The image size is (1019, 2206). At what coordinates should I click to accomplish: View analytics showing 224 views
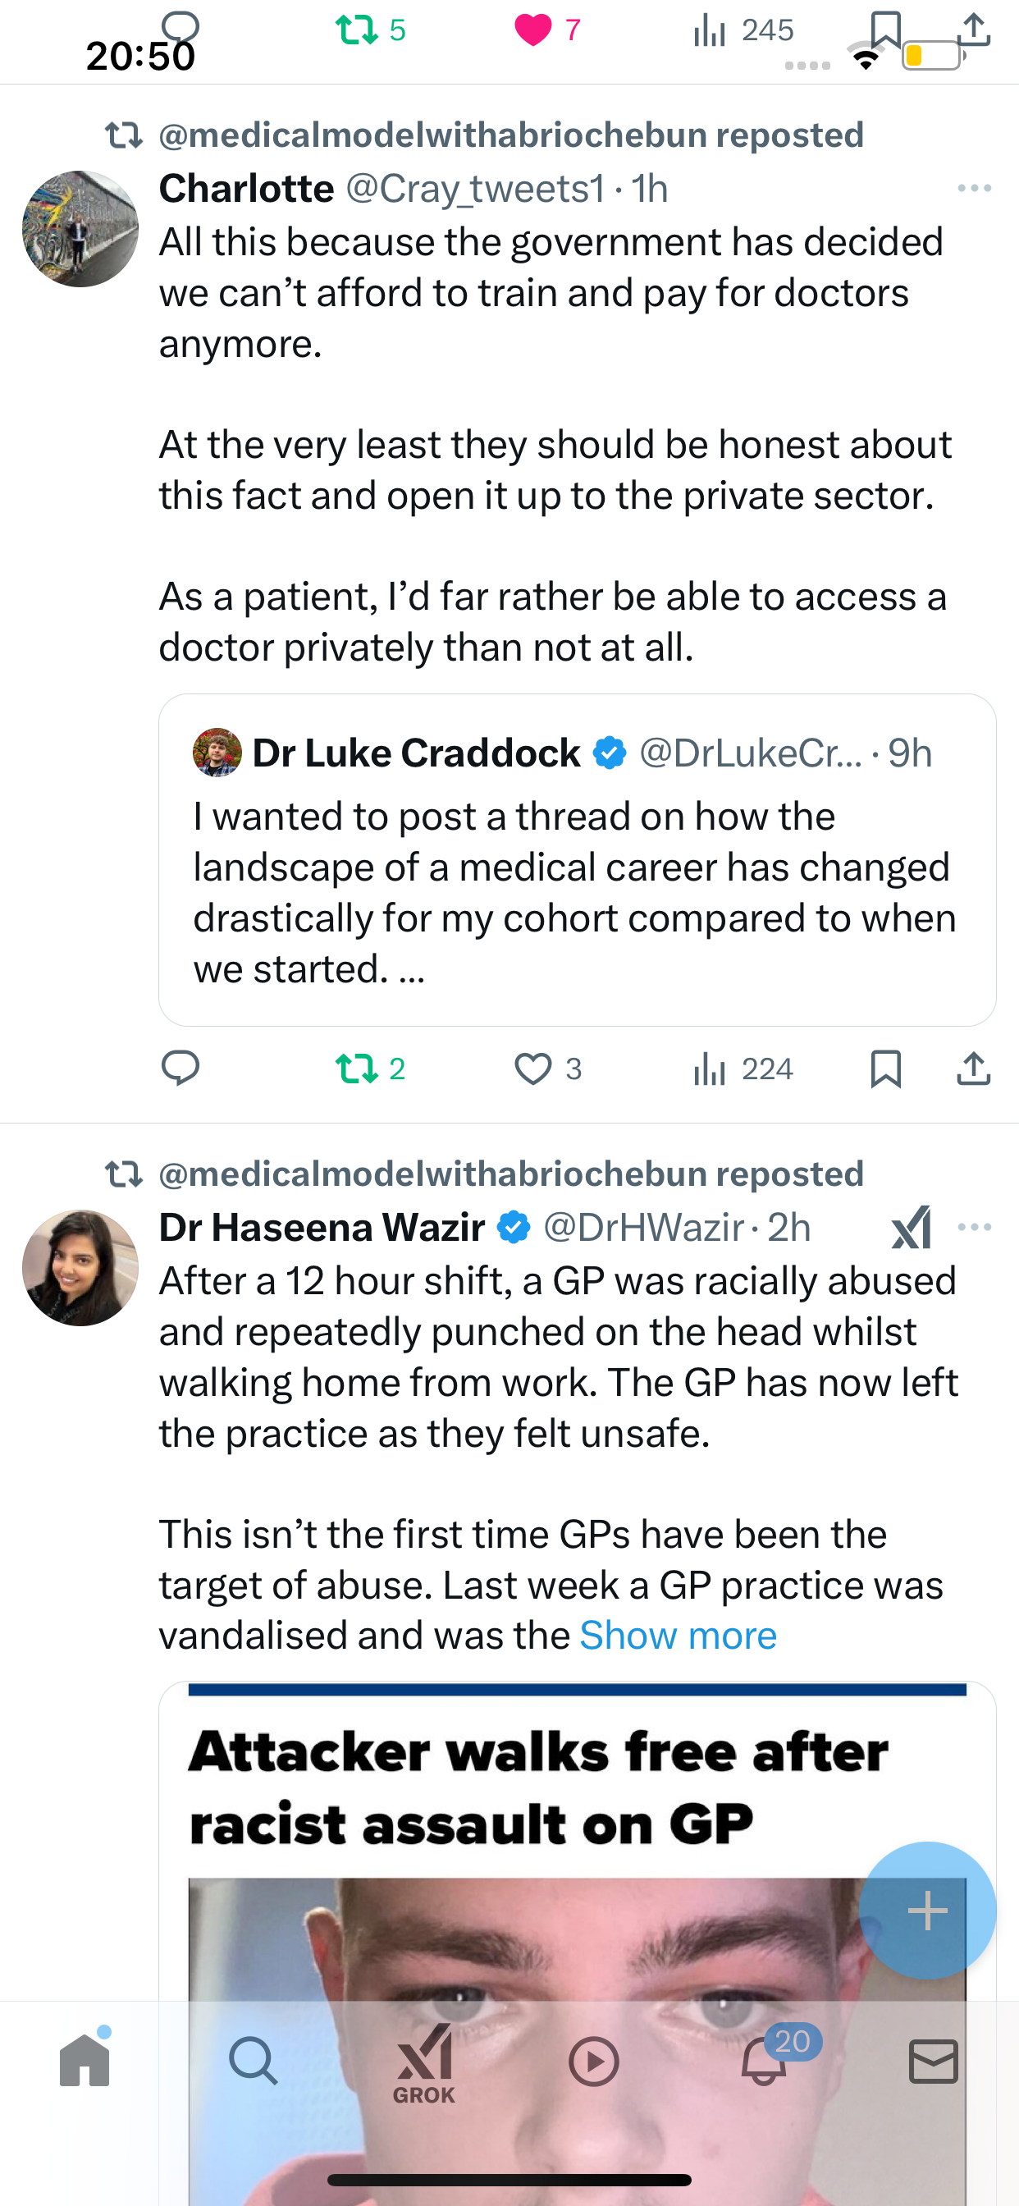743,1069
